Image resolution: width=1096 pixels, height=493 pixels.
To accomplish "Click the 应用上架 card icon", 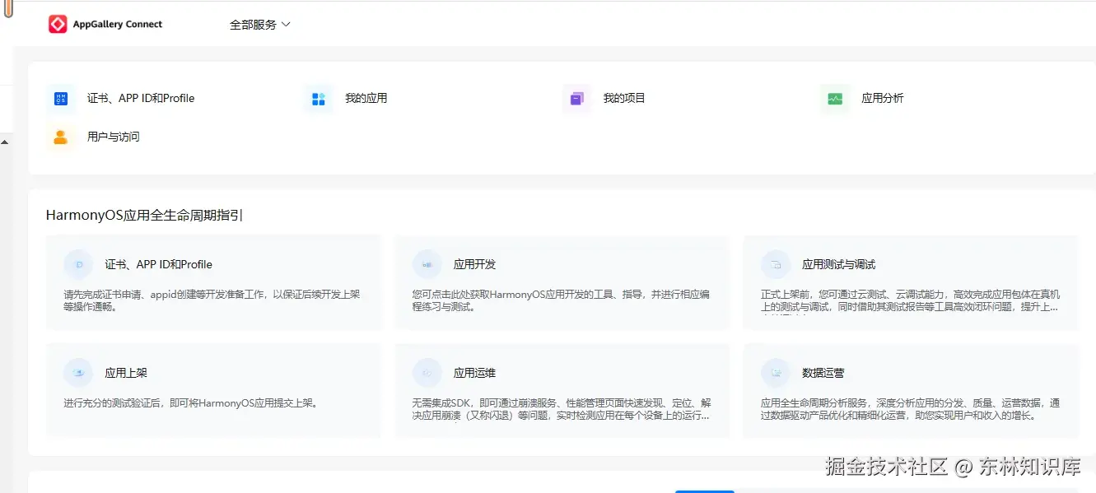I will [78, 373].
